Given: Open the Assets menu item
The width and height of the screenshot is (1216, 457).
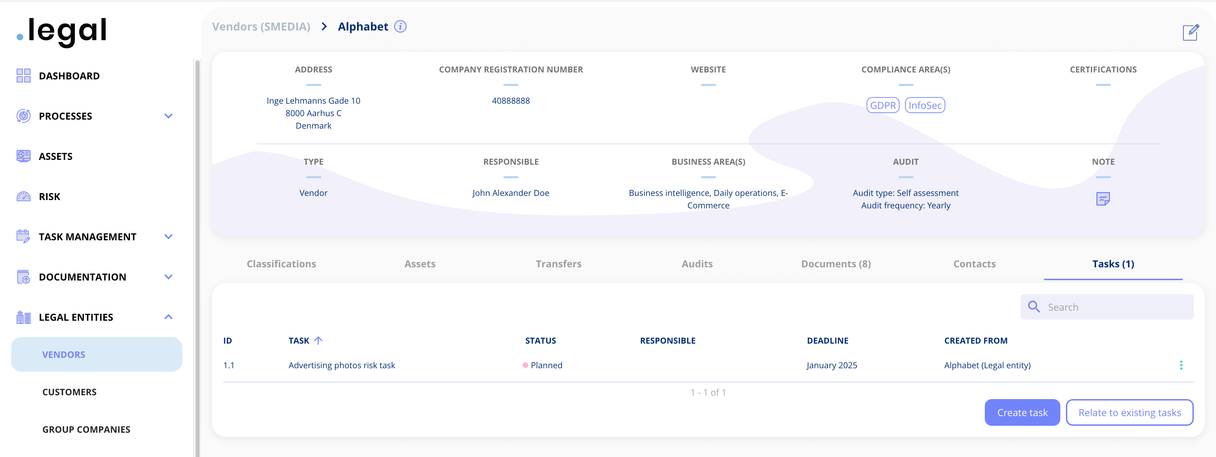Looking at the screenshot, I should (x=55, y=156).
